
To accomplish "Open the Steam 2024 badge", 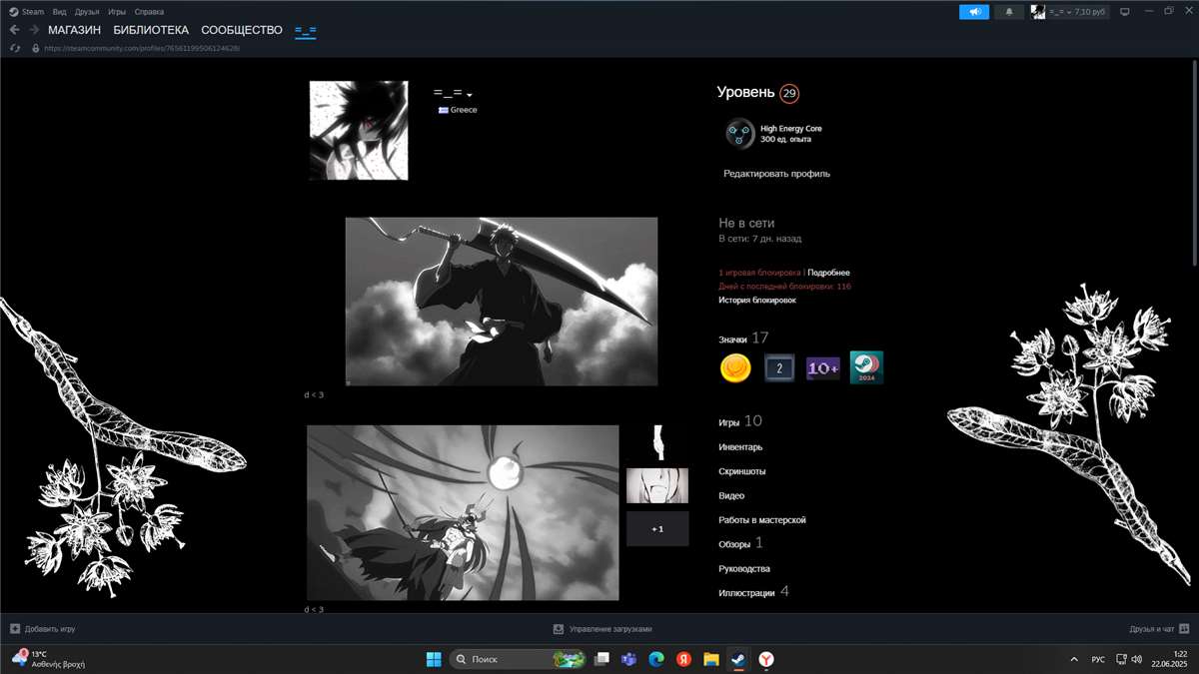I will (866, 367).
